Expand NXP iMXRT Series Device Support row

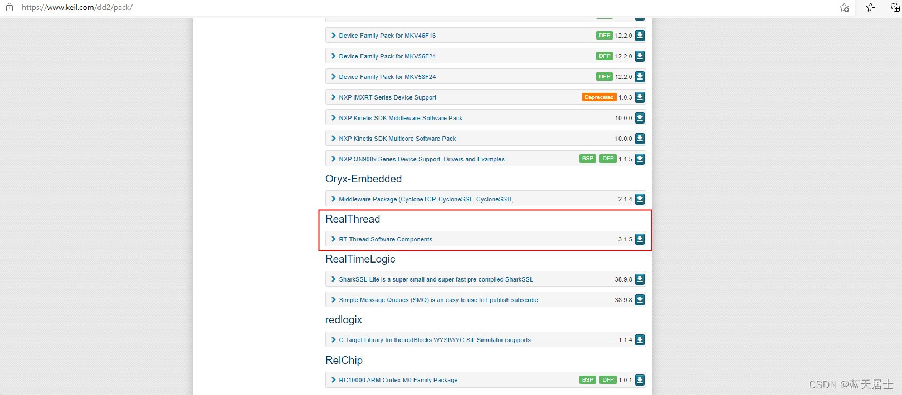(333, 97)
